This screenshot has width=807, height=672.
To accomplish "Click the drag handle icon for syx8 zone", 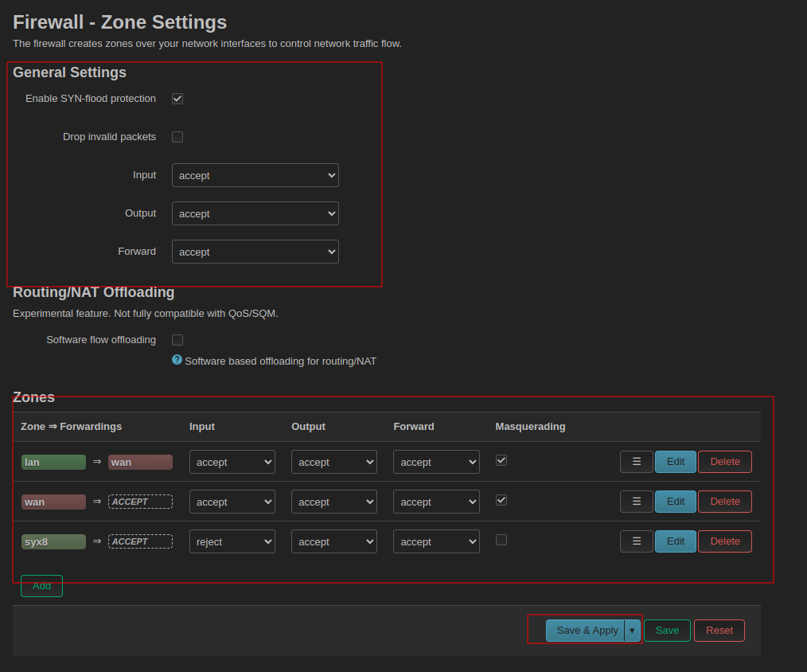I will 636,541.
